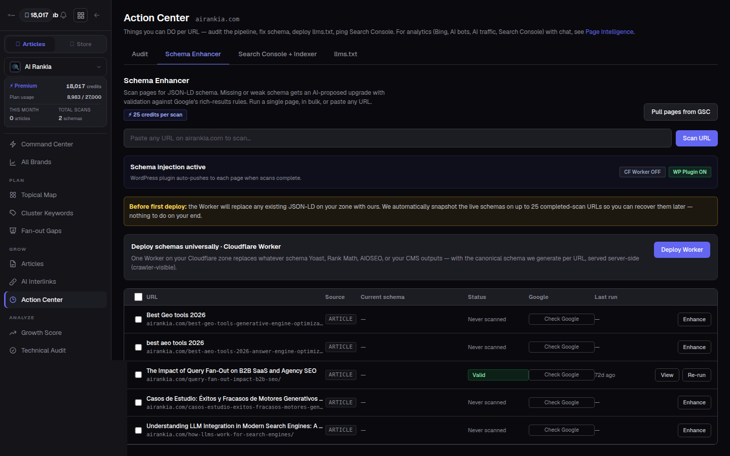Open AI Interlinks page
This screenshot has width=730, height=456.
click(55, 282)
